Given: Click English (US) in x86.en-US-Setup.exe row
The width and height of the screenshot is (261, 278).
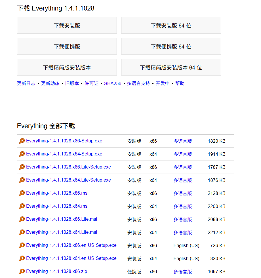Looking at the screenshot, I should [x=186, y=246].
